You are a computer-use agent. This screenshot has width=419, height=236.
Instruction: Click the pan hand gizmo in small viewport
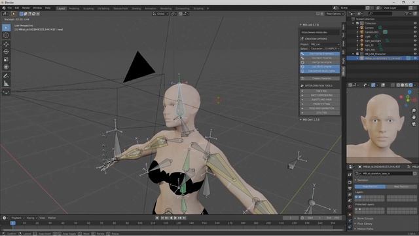tap(414, 117)
